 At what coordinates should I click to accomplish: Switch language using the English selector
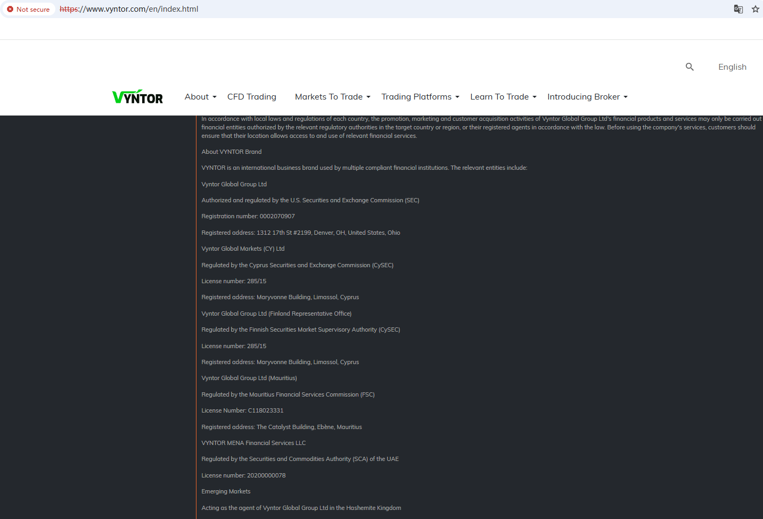click(x=732, y=67)
